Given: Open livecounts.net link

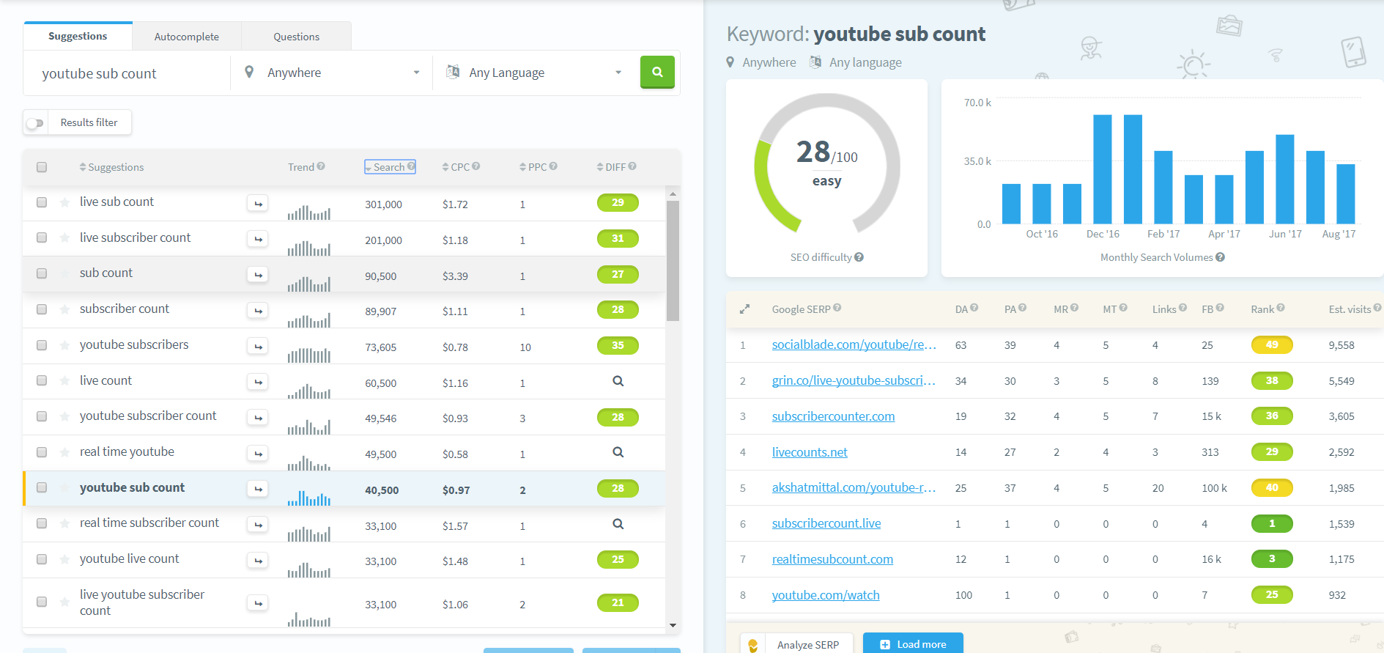Looking at the screenshot, I should click(810, 452).
